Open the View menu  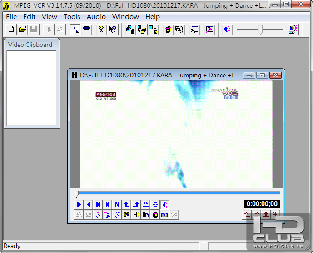click(50, 17)
